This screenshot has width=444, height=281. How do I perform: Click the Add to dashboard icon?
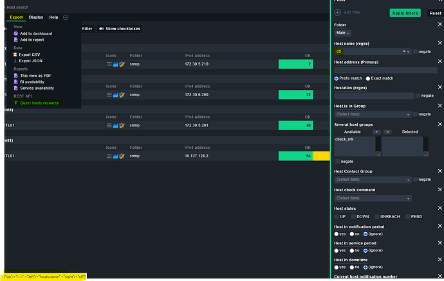16,33
